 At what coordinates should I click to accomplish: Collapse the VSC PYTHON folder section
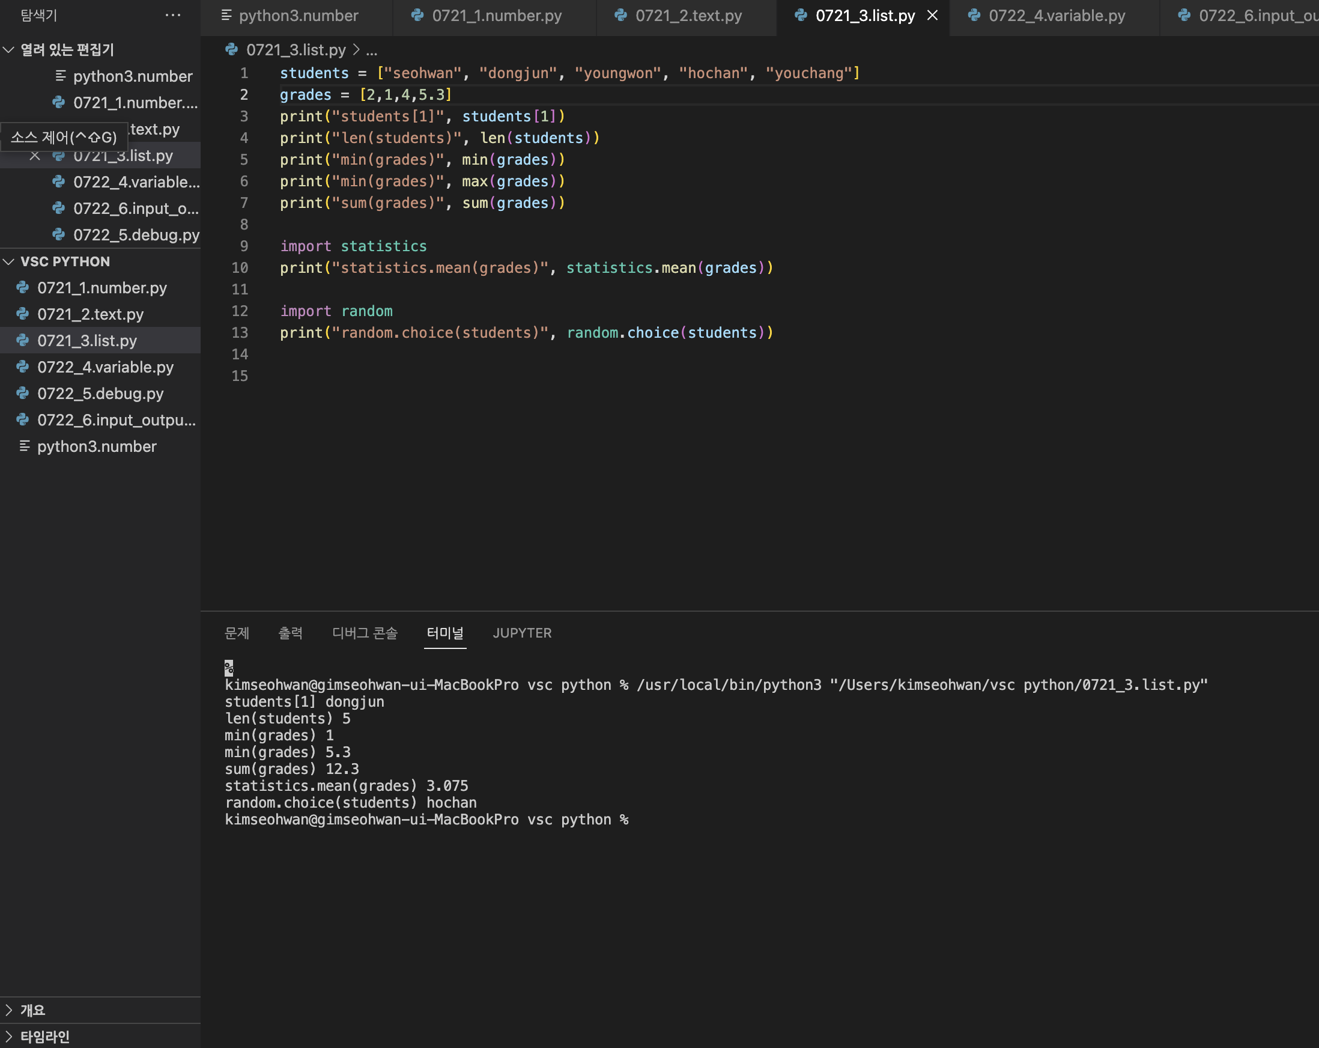point(8,261)
